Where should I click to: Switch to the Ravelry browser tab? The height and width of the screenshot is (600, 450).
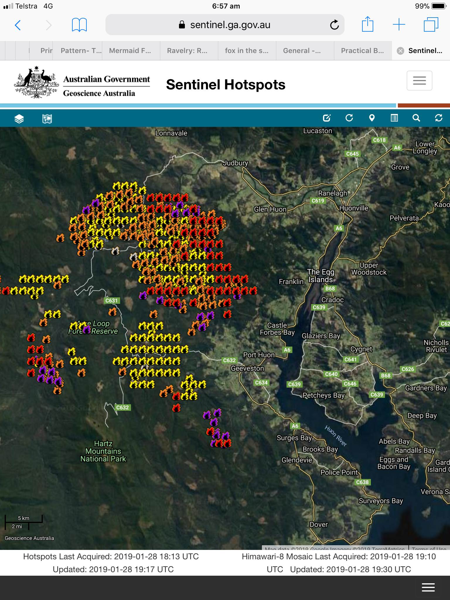point(187,51)
